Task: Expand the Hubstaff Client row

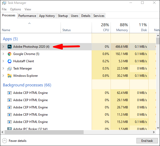Action: tap(3, 61)
